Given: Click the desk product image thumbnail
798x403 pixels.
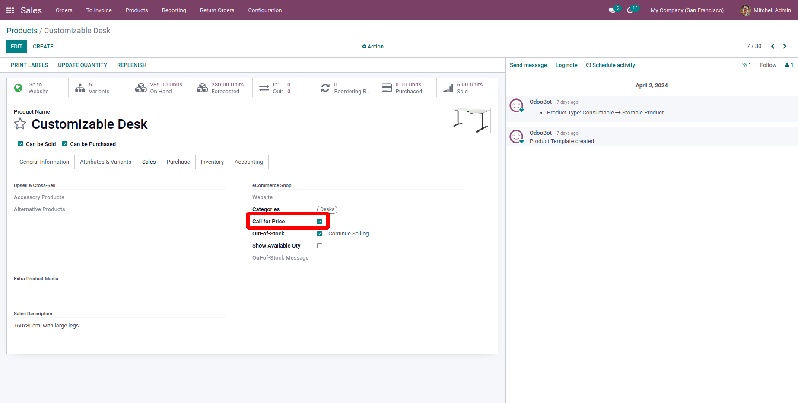Looking at the screenshot, I should [471, 121].
